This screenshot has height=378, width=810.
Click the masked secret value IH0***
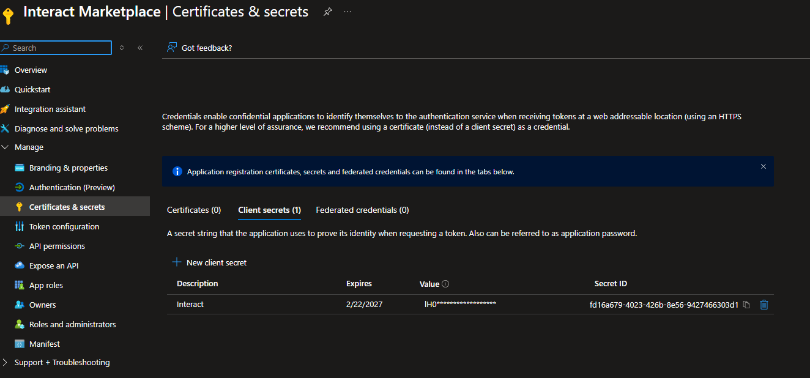[460, 304]
